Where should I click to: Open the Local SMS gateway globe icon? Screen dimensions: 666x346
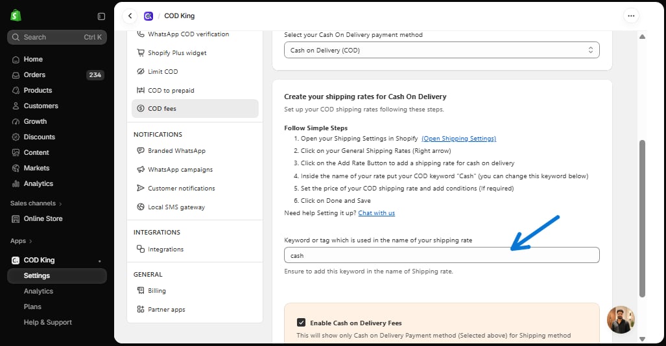(141, 207)
